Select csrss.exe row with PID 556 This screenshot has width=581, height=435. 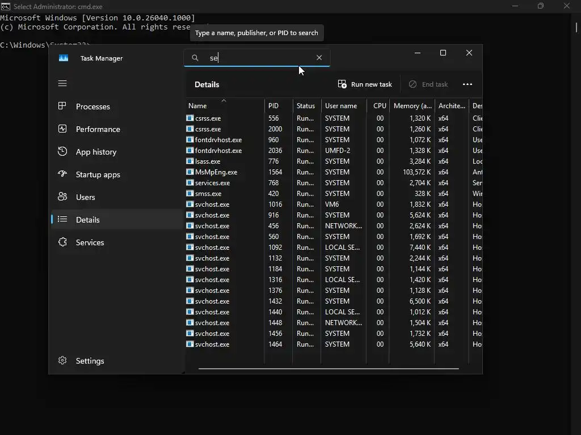click(334, 118)
